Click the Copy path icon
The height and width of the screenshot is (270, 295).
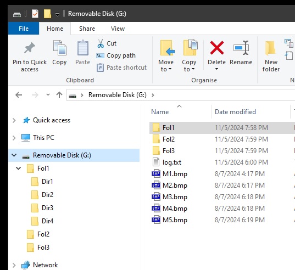coord(100,55)
